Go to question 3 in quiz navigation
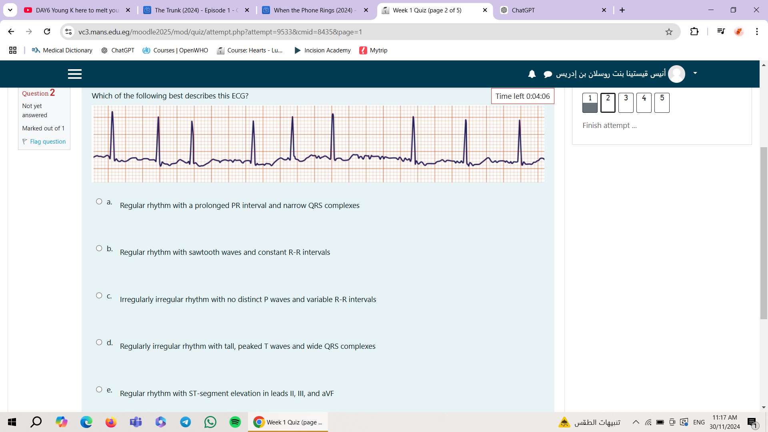This screenshot has height=432, width=768. [x=626, y=103]
